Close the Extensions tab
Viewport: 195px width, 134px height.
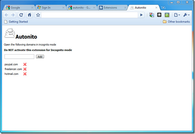(x=125, y=8)
